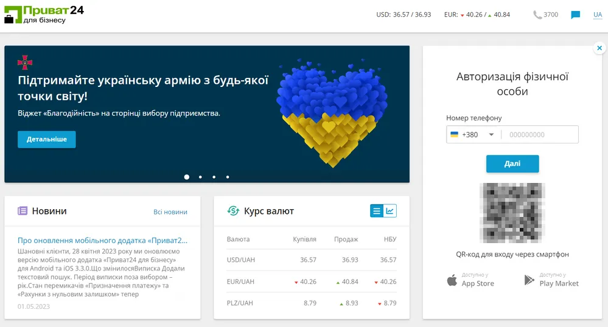This screenshot has height=327, width=608.
Task: Select the first banner slide dot
Action: point(186,177)
